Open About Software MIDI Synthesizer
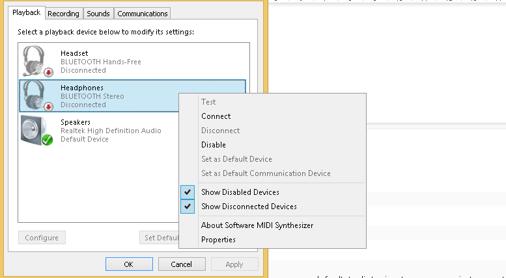 point(273,225)
